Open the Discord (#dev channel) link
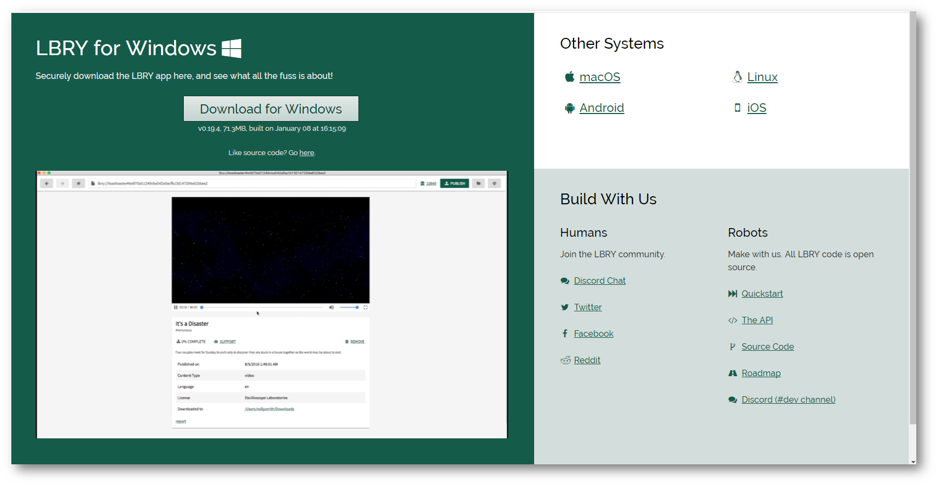 tap(788, 399)
